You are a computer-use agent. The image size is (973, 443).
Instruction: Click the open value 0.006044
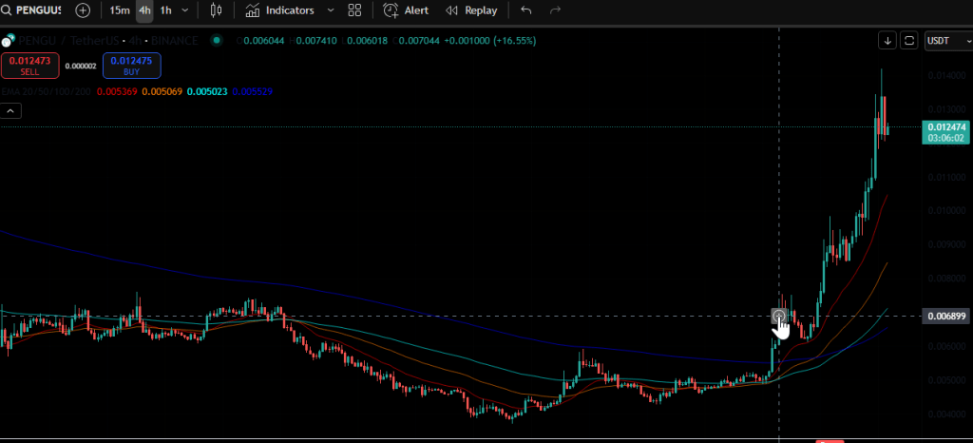[x=264, y=41]
